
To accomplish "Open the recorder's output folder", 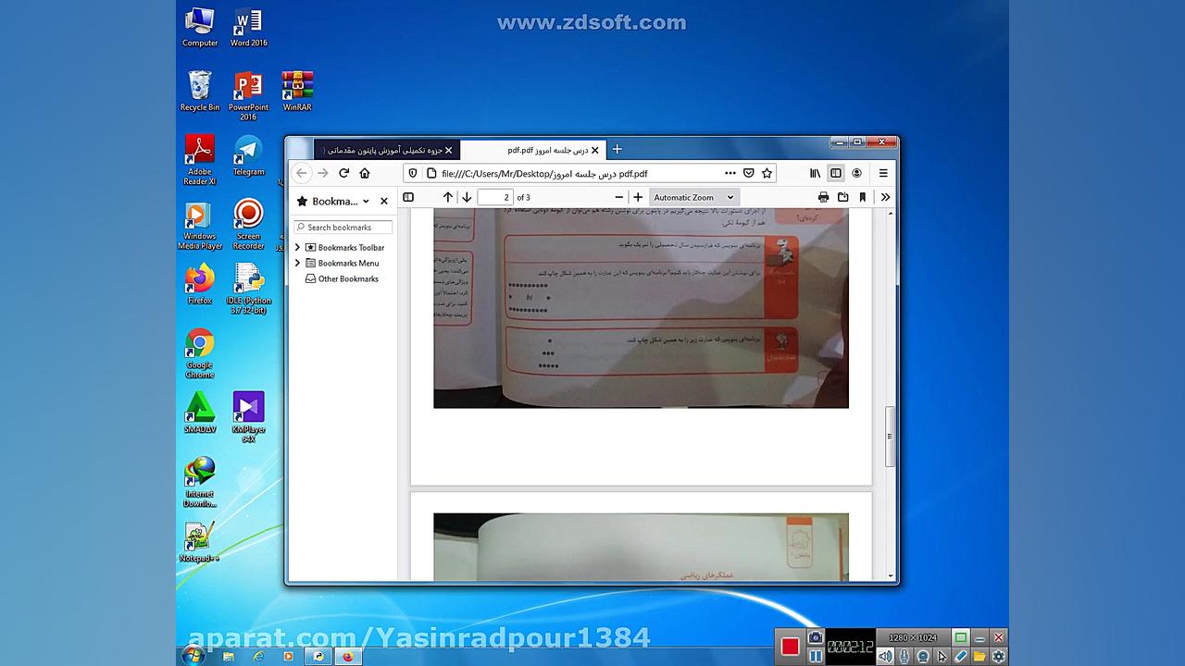I will [x=979, y=657].
